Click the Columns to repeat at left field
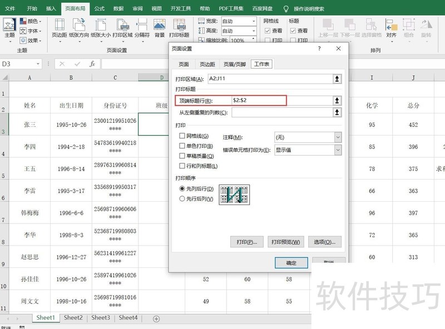 (x=282, y=112)
